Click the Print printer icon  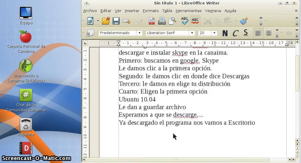point(162,21)
